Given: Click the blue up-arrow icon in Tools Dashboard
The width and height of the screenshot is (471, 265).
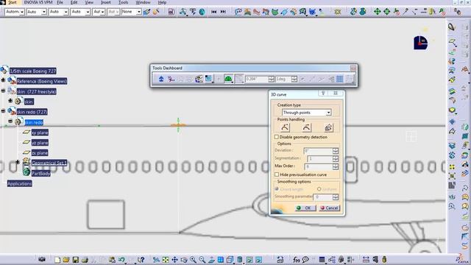Looking at the screenshot, I should point(161,79).
